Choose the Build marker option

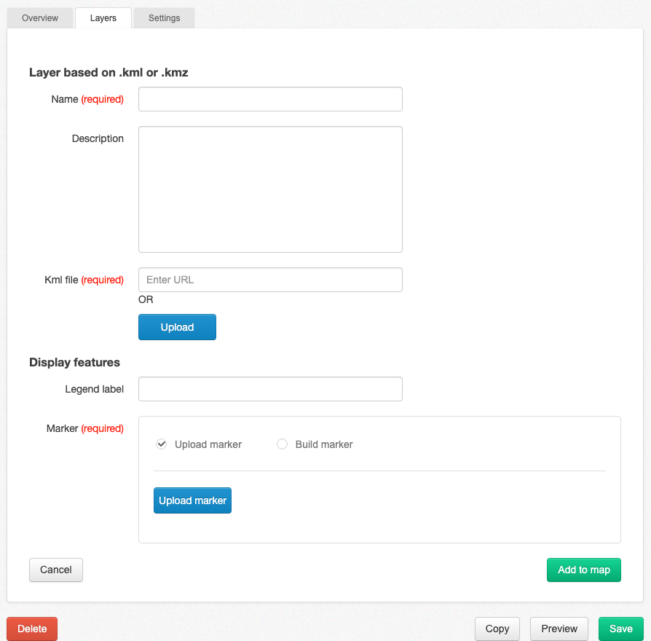282,444
